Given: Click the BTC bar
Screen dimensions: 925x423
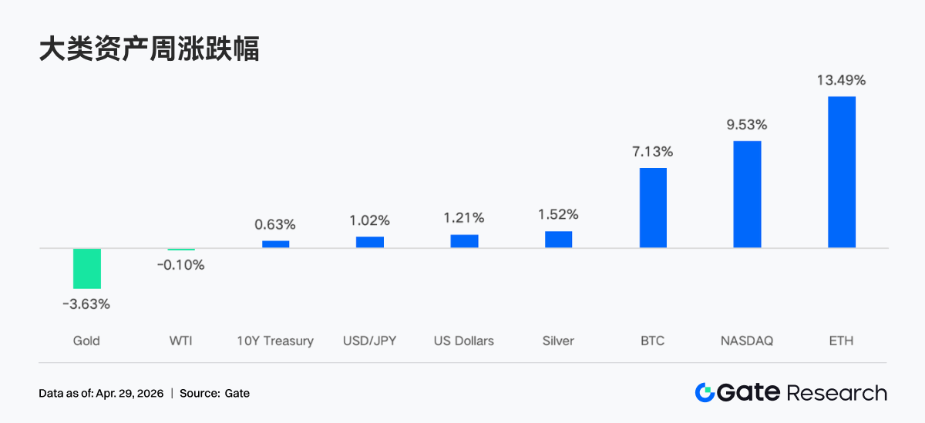Looking at the screenshot, I should click(x=653, y=208).
